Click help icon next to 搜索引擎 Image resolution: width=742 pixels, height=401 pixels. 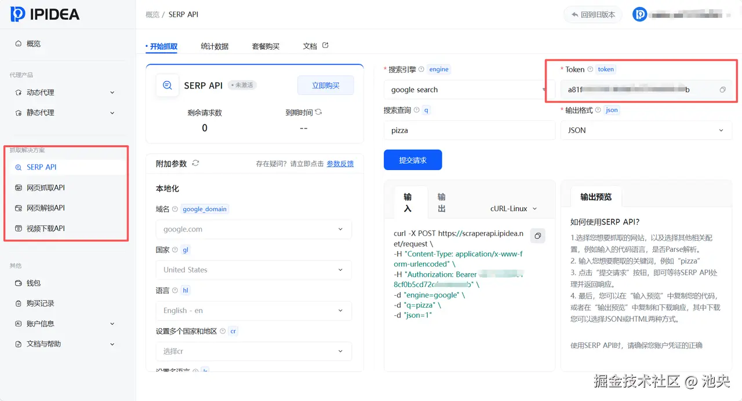tap(421, 69)
